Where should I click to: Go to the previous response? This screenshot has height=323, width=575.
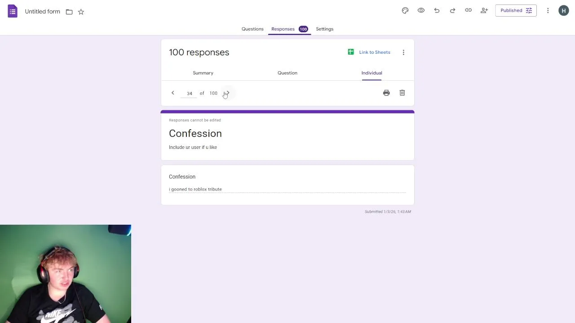click(x=172, y=93)
